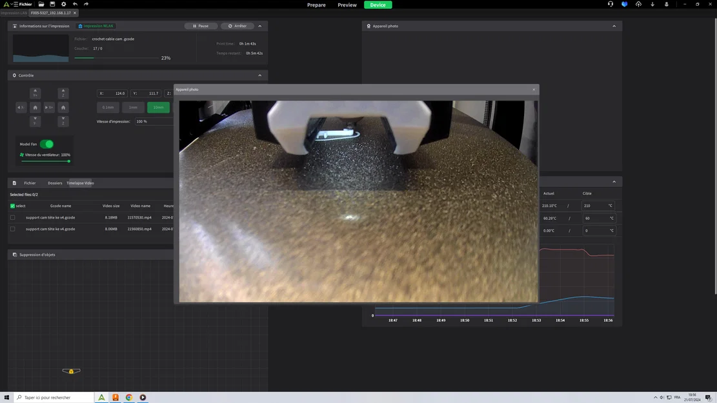The height and width of the screenshot is (403, 717).
Task: Disable the Model Fan toggle
Action: click(47, 144)
